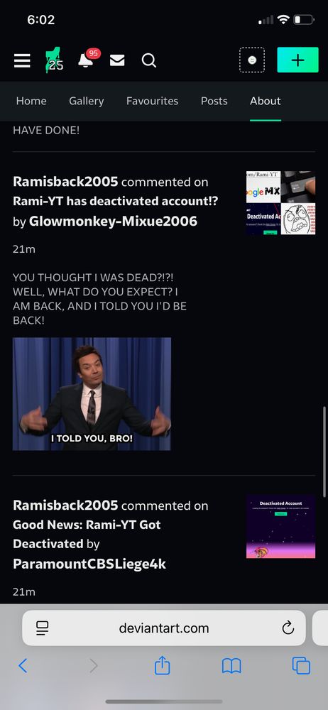Open the Deactivated Account purple thumbnail
This screenshot has height=710, width=328.
[x=280, y=526]
